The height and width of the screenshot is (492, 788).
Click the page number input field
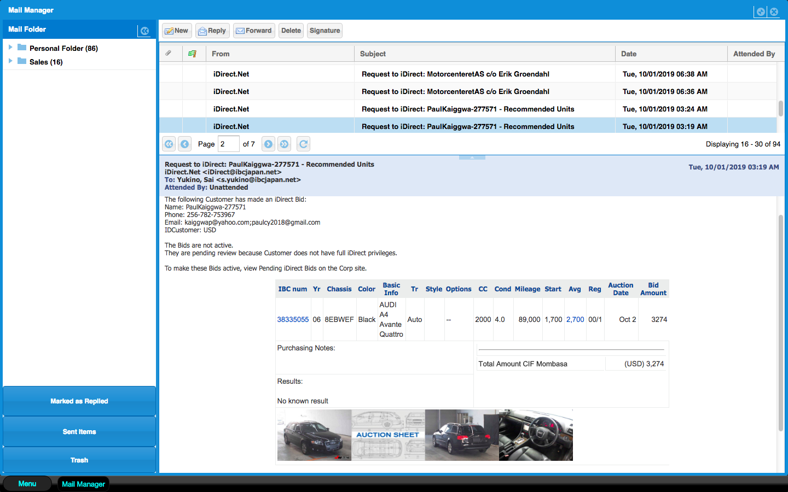pos(228,144)
